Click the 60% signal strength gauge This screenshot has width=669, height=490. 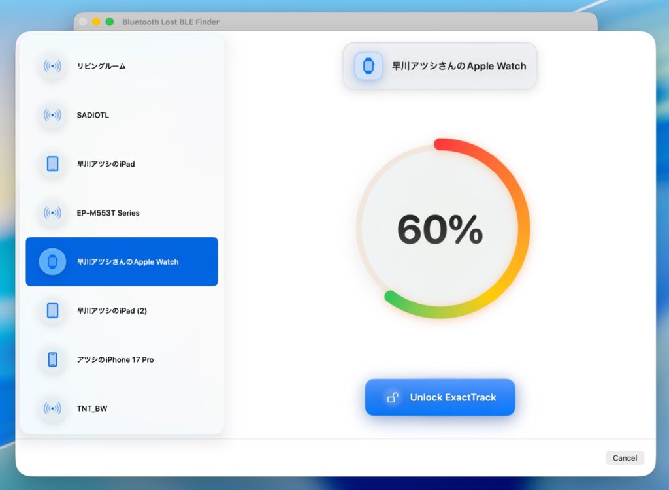[440, 229]
